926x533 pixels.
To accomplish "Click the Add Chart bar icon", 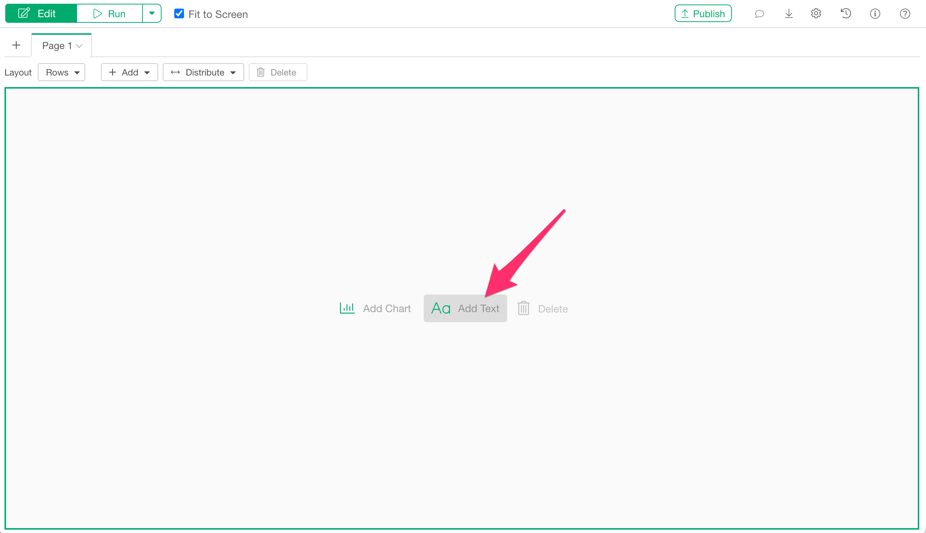I will pyautogui.click(x=347, y=308).
